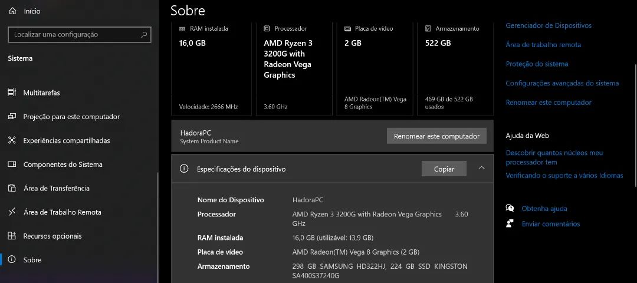Click the Projeção para este computador icon

tap(12, 117)
